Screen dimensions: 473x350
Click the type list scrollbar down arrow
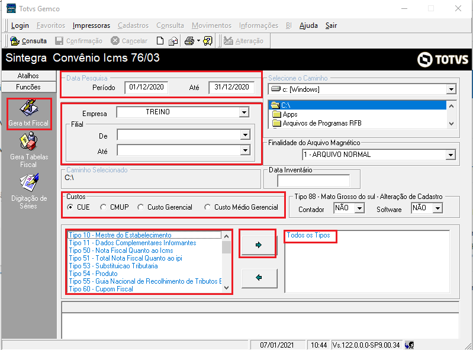coord(227,288)
